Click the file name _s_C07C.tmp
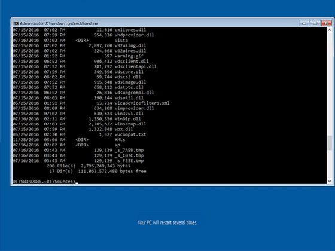The width and height of the screenshot is (335, 251). (129, 155)
